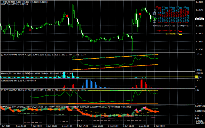Click the 6 Jun 05:00 time axis label
The width and height of the screenshot is (205, 128).
pos(113,126)
